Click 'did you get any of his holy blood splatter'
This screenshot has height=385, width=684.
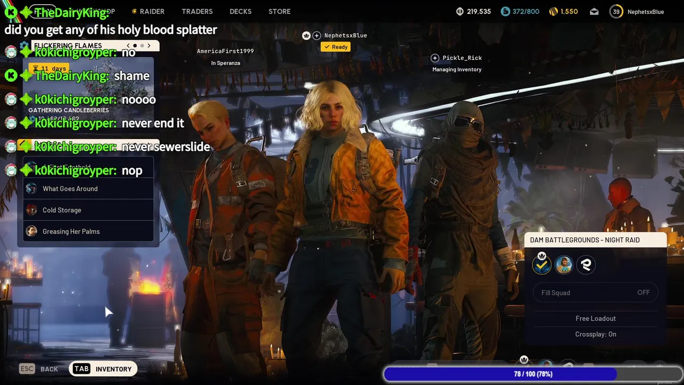coord(111,29)
